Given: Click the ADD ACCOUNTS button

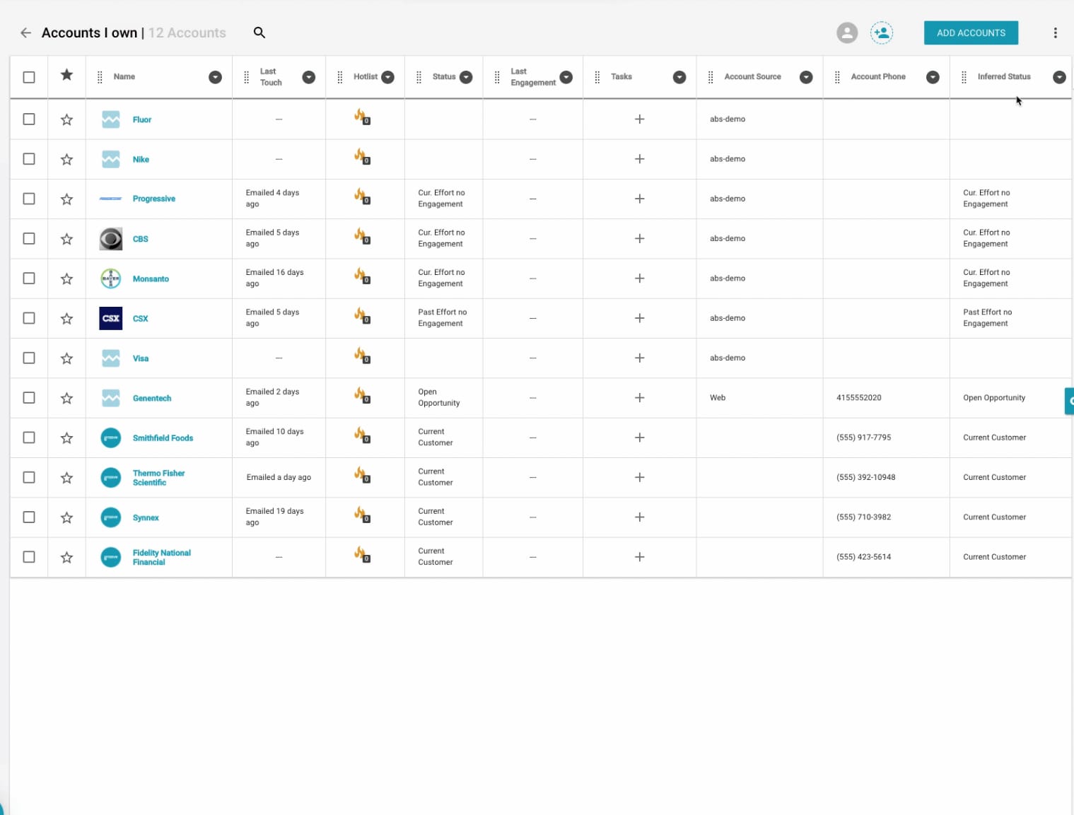Looking at the screenshot, I should [x=971, y=33].
